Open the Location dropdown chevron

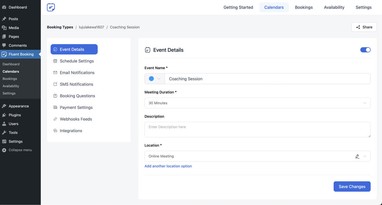365,156
